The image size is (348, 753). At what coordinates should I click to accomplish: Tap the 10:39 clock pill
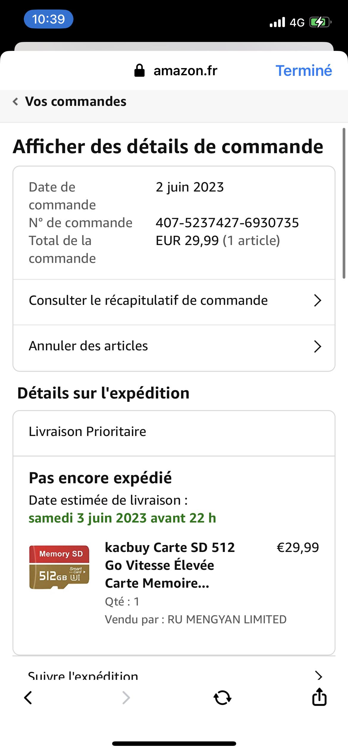(48, 19)
